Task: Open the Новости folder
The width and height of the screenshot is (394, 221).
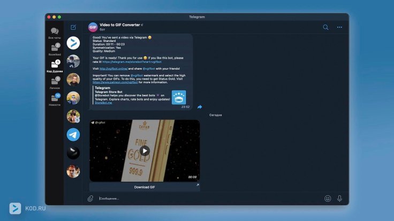Action: tap(55, 100)
